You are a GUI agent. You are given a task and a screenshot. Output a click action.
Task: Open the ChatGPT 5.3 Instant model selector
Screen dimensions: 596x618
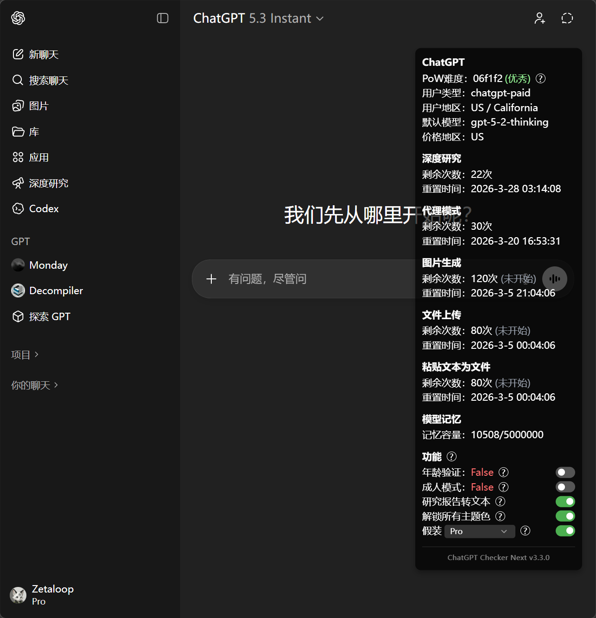pos(258,18)
